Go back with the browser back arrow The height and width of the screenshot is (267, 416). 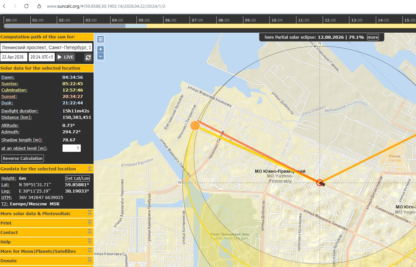[4, 6]
